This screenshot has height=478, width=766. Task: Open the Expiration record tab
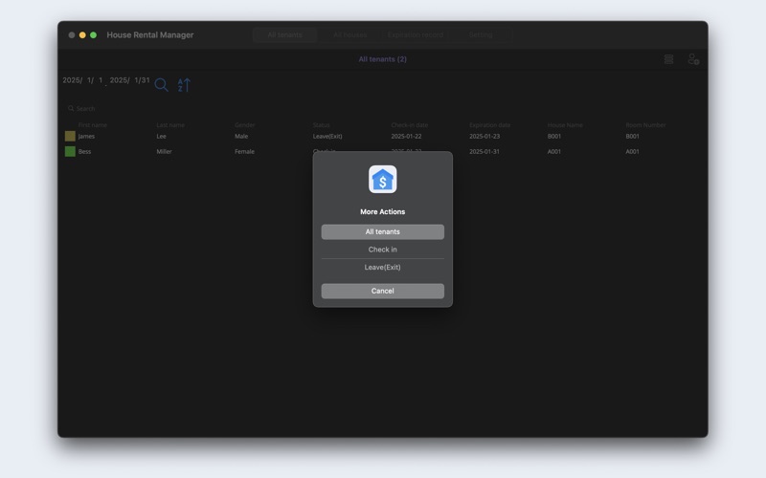(416, 34)
